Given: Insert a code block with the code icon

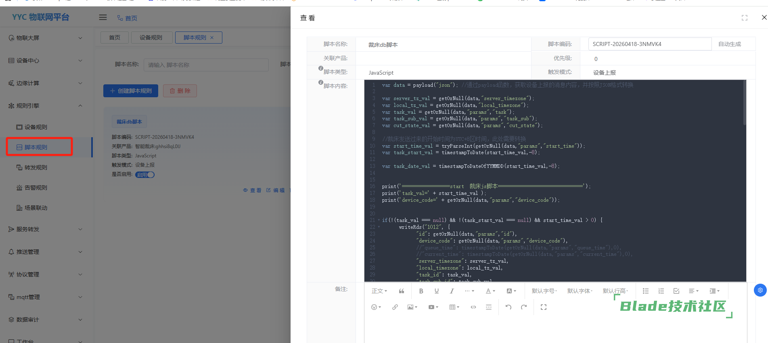Looking at the screenshot, I should point(473,307).
